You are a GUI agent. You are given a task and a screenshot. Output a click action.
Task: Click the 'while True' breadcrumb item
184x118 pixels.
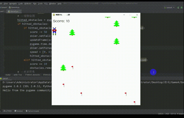click(x=18, y=75)
